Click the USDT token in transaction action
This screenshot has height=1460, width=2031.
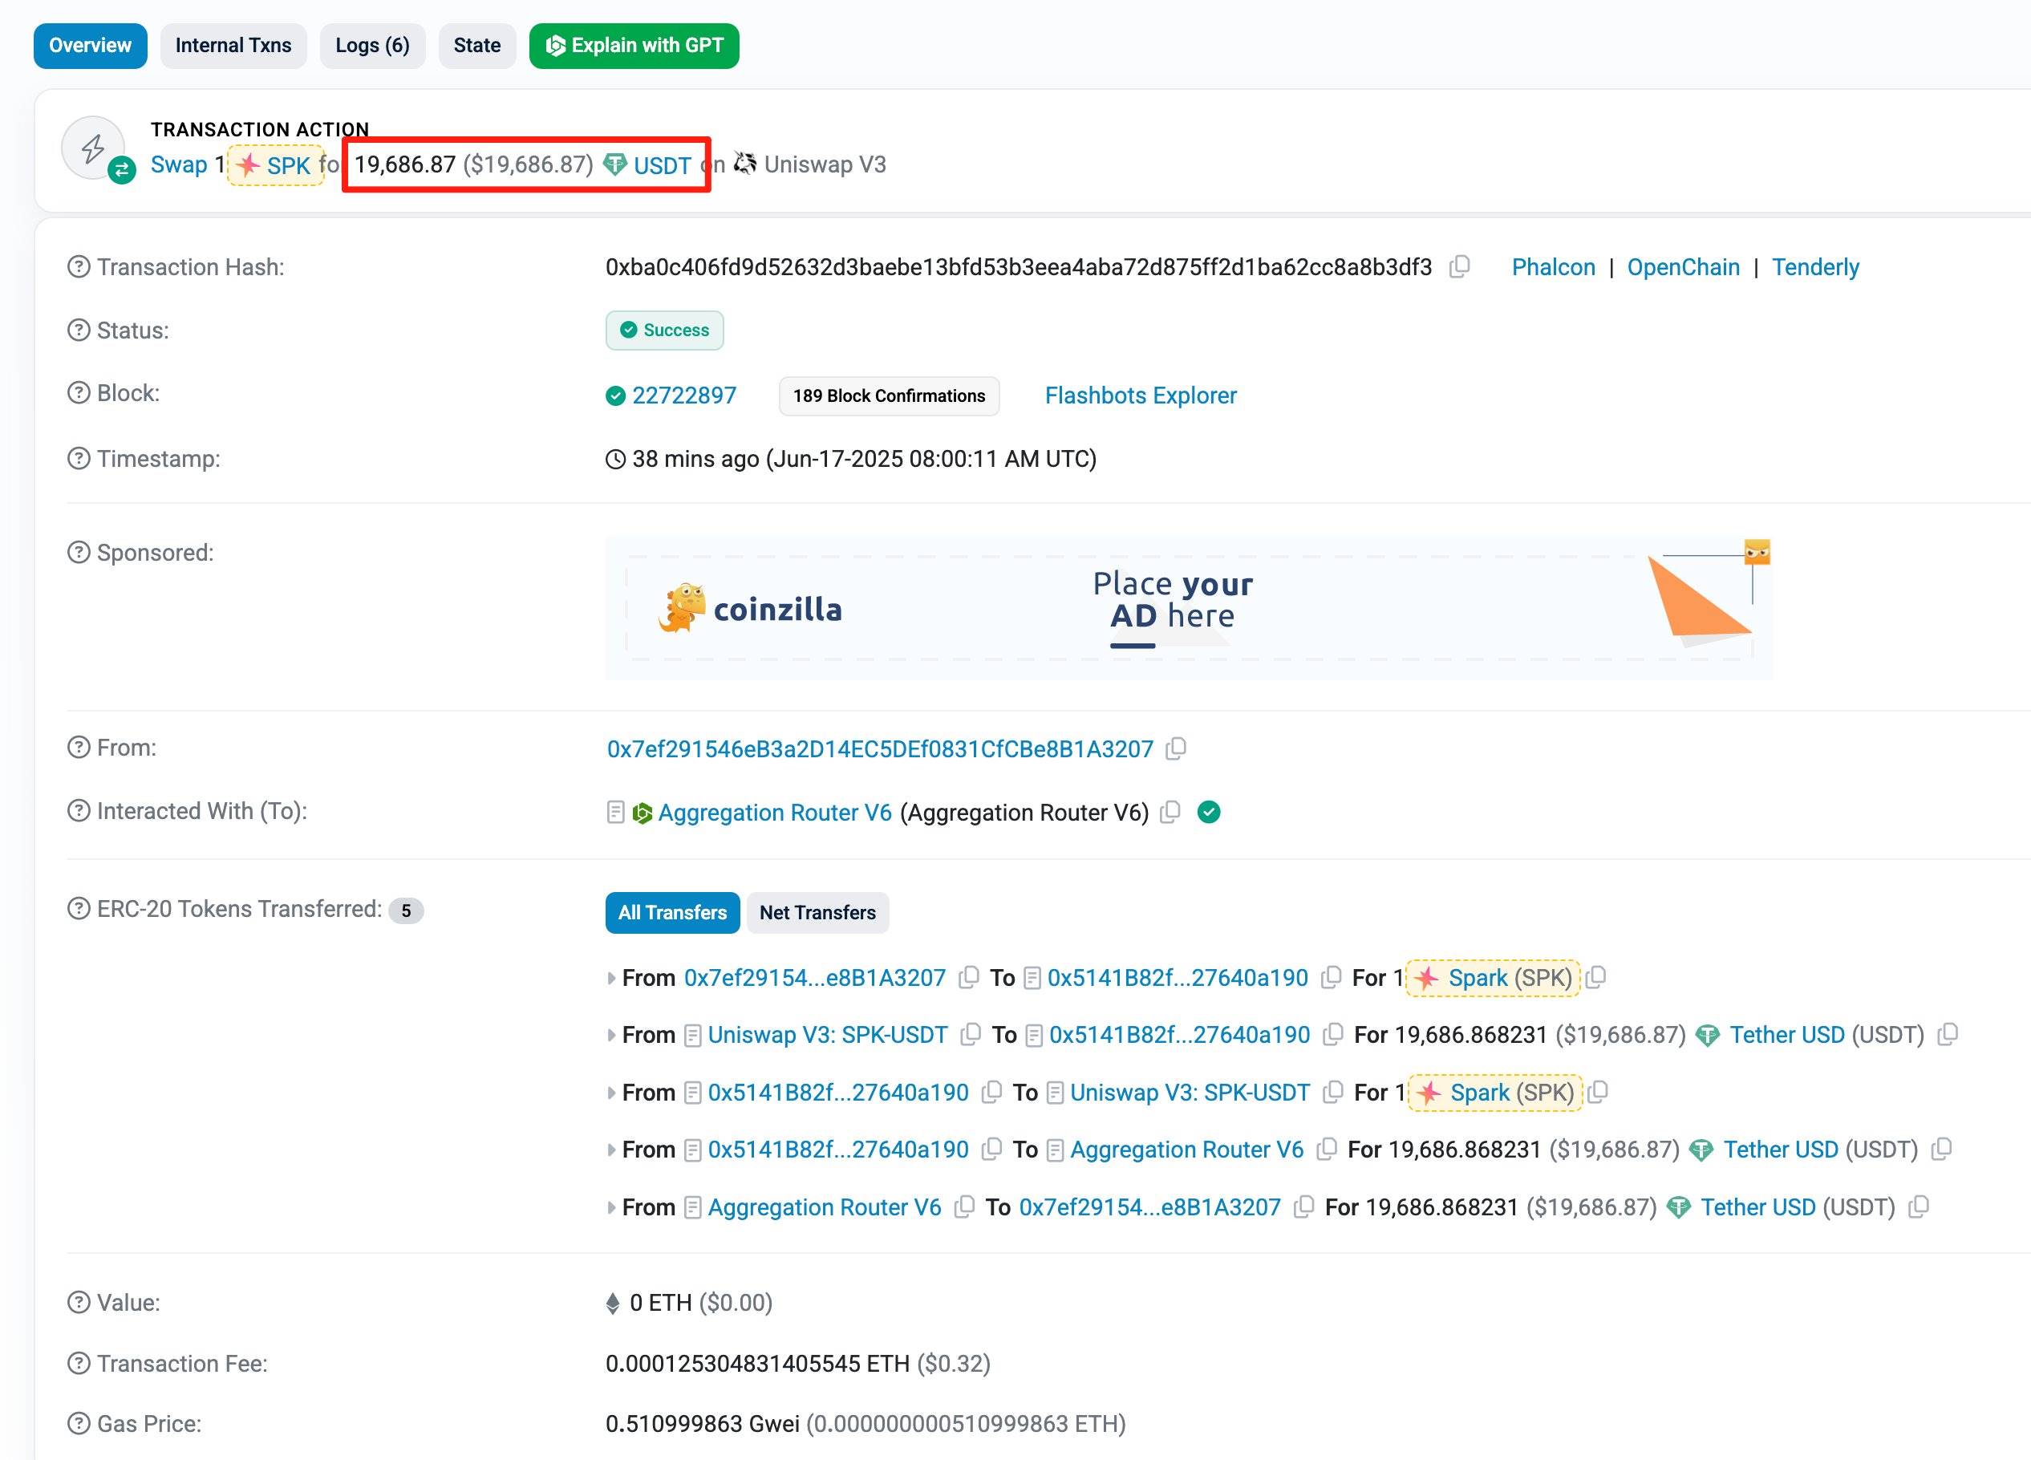pos(663,164)
